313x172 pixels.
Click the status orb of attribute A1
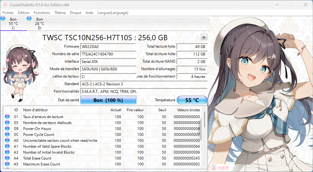(x=7, y=146)
